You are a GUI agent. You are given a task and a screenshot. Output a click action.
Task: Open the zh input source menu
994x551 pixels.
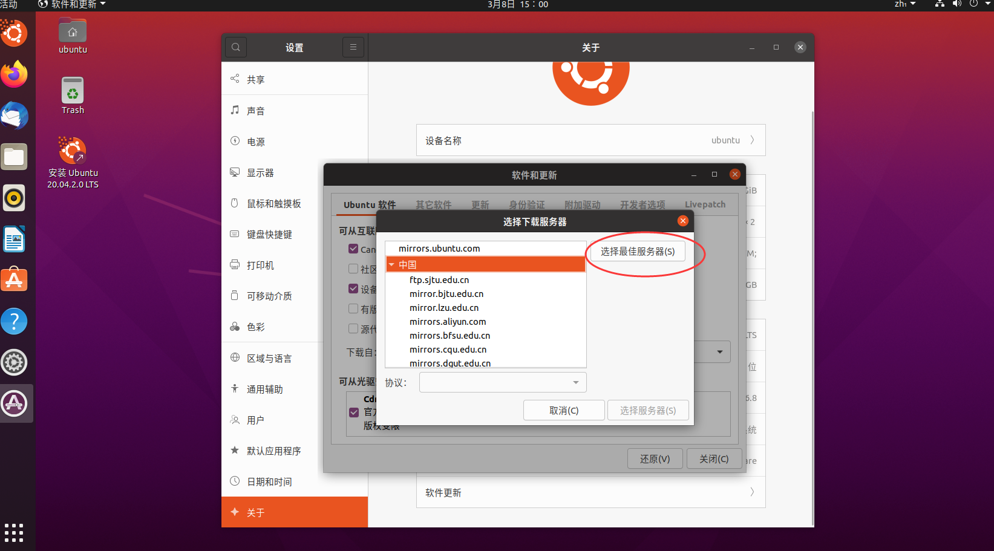905,4
